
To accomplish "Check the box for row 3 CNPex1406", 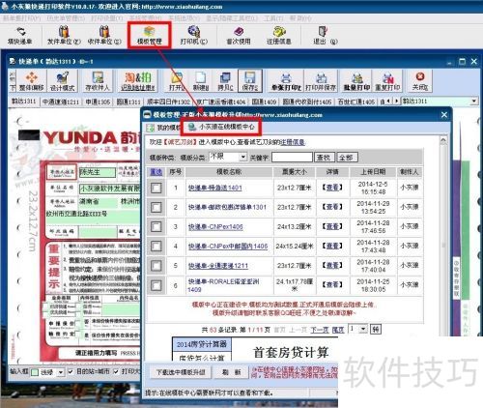I will (x=156, y=226).
